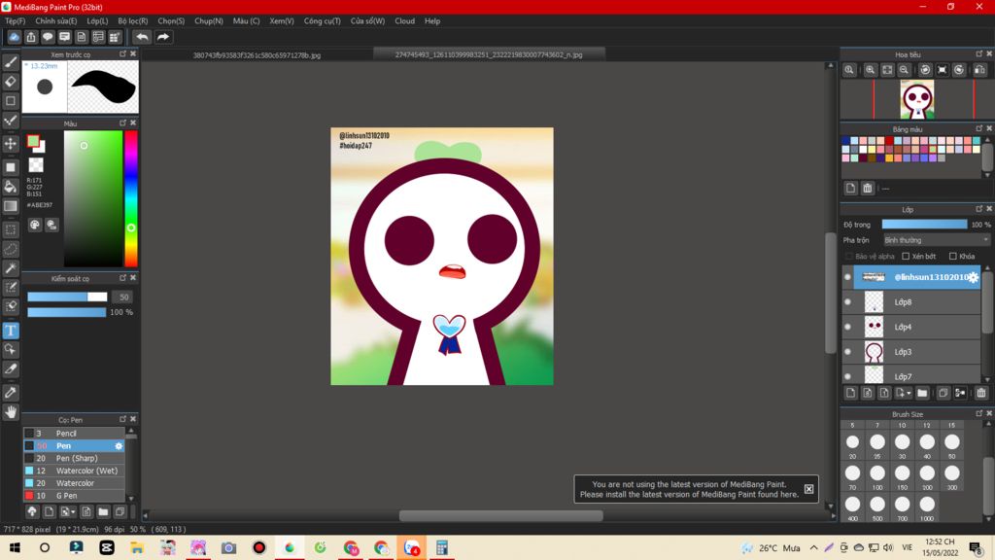Open the Pha trộn blend mode dropdown
The image size is (995, 560).
point(937,240)
